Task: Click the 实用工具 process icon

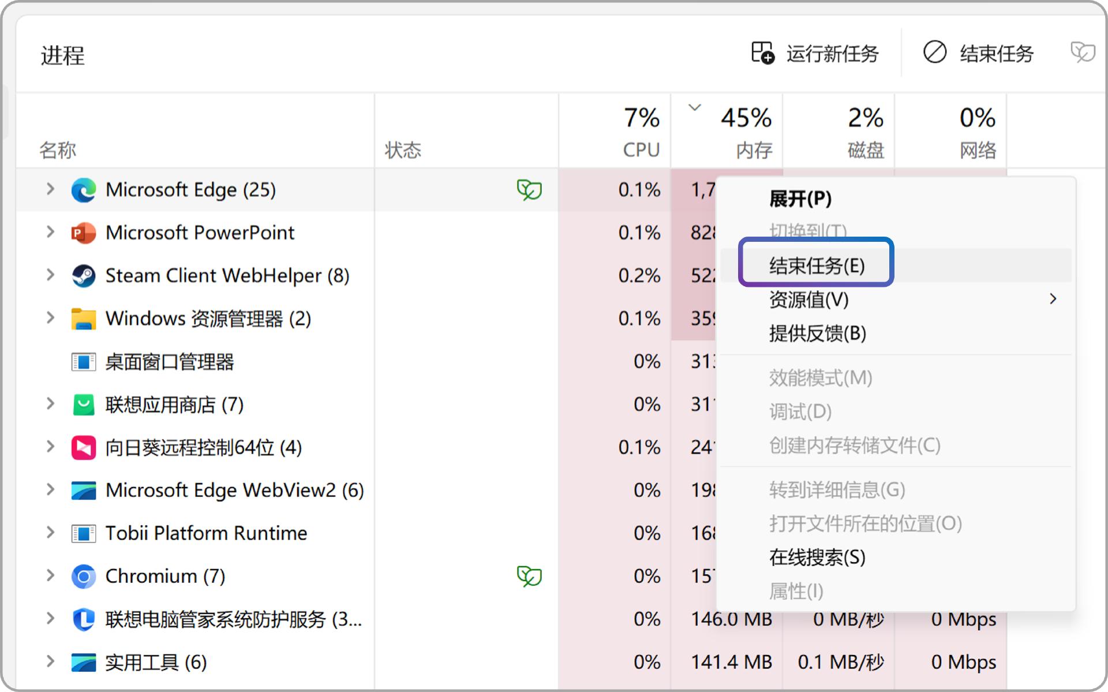Action: (84, 662)
